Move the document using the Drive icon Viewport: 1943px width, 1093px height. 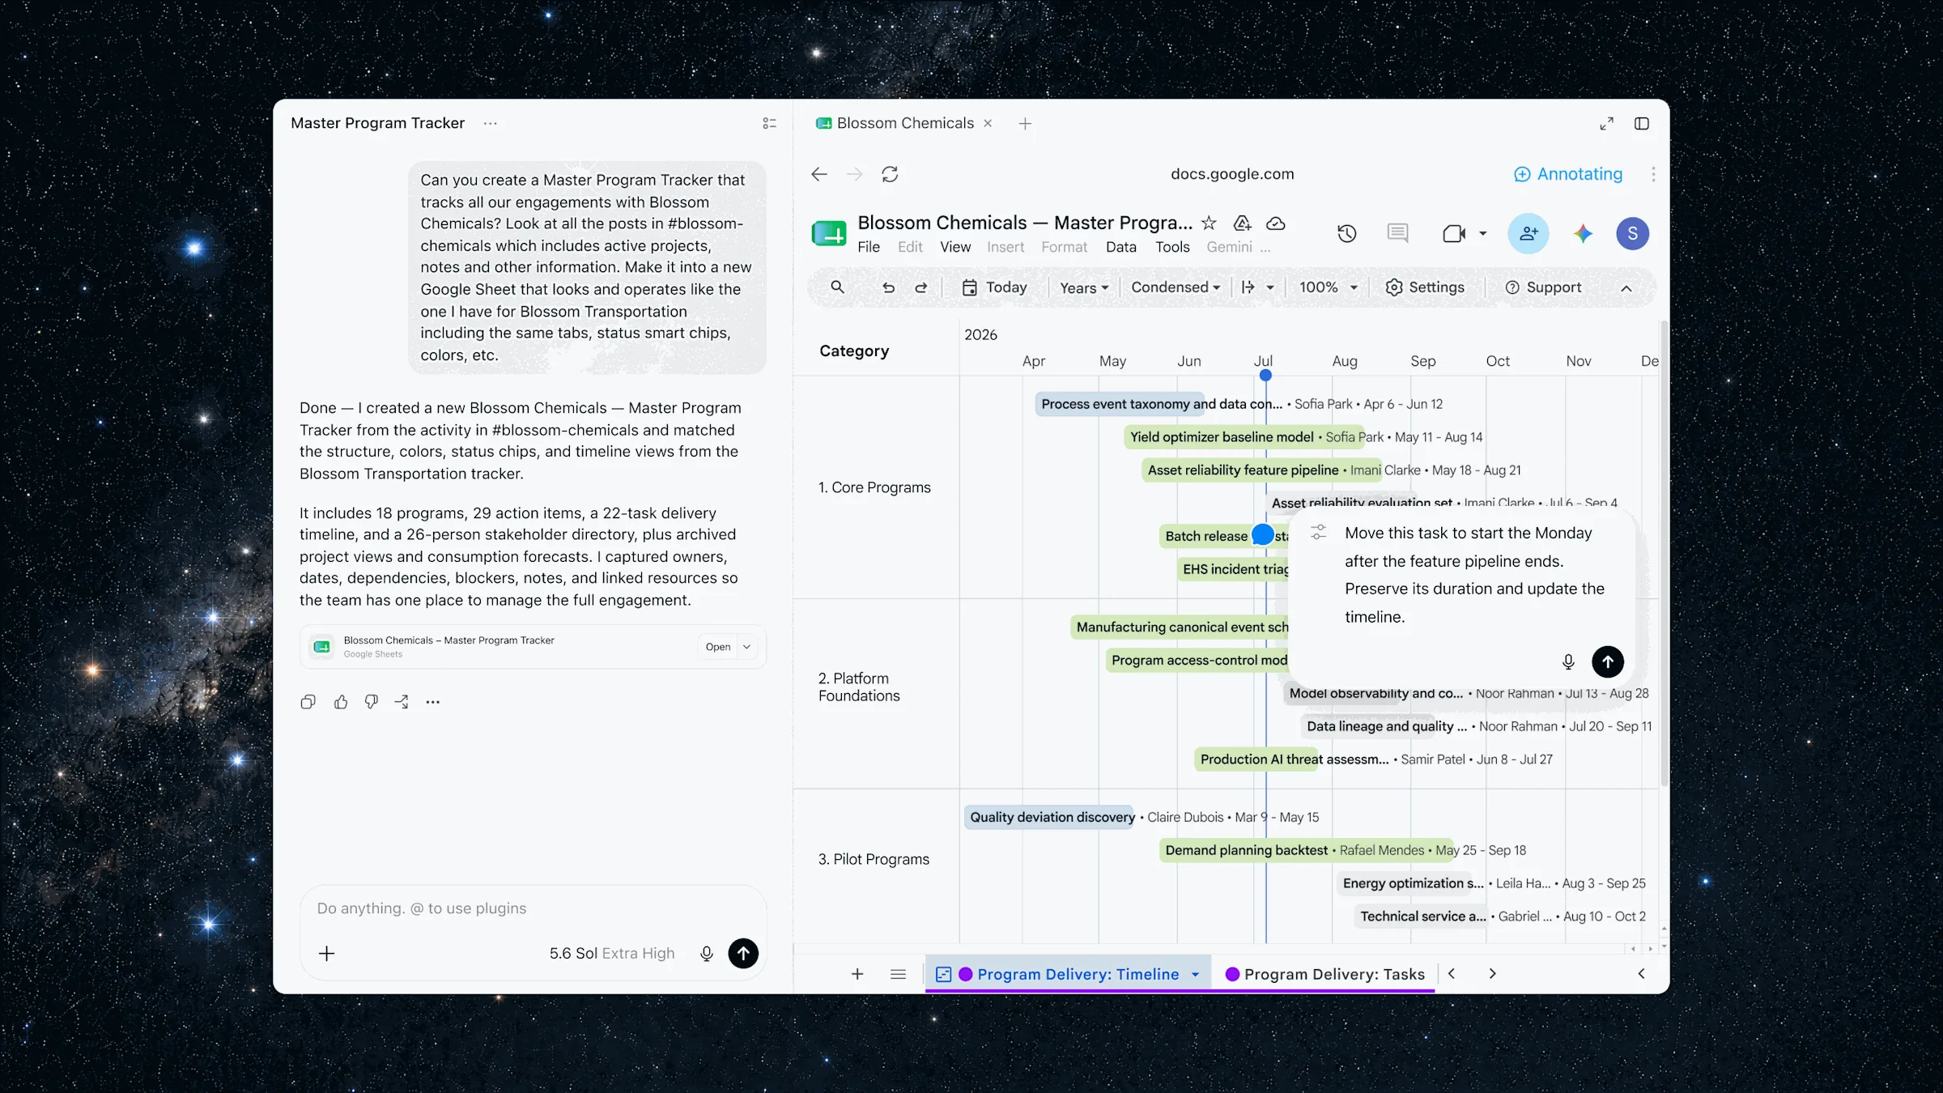click(x=1242, y=223)
